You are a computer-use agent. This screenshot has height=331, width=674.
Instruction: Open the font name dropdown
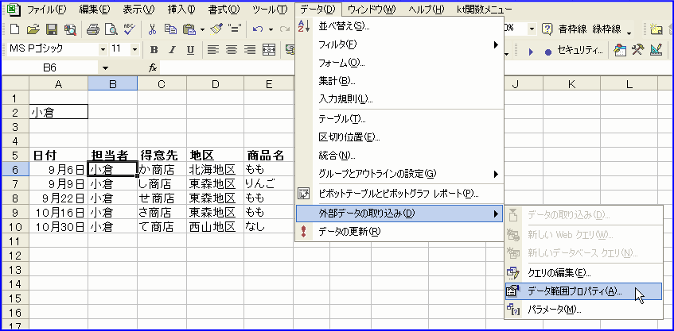coord(103,50)
